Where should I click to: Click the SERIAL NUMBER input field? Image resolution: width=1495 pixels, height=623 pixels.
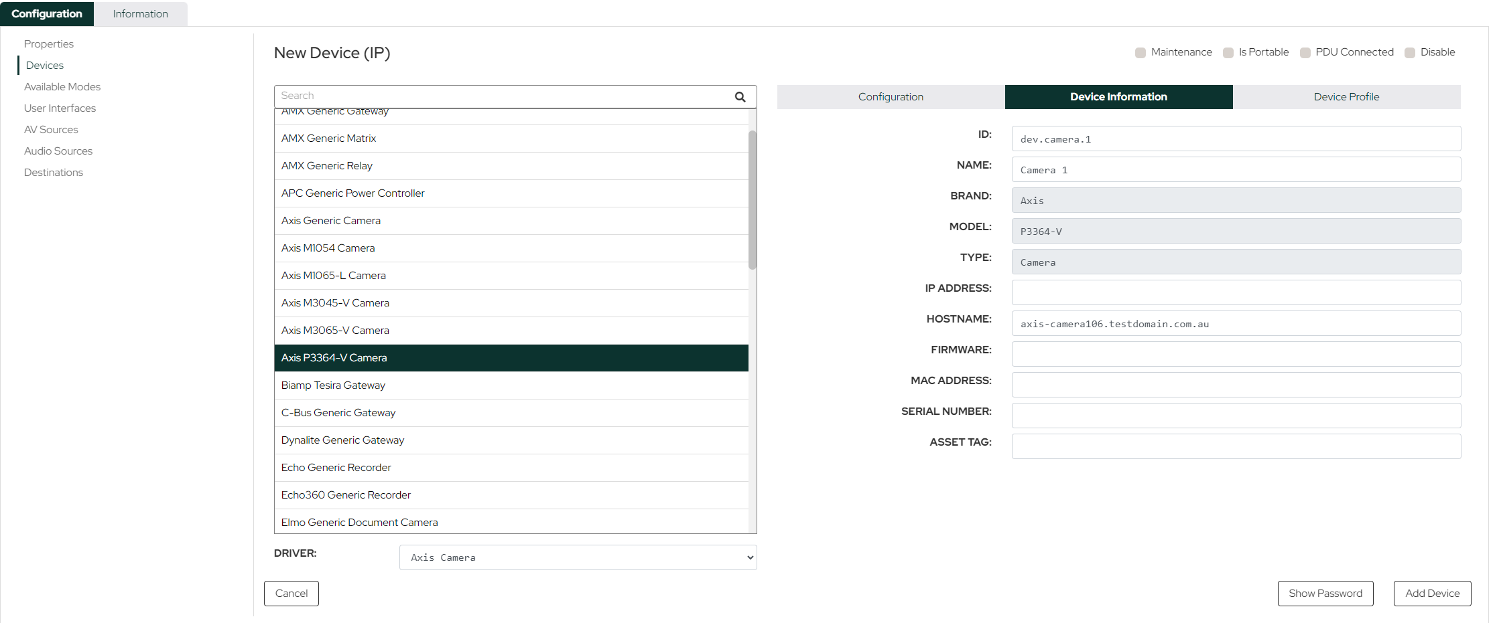1236,416
